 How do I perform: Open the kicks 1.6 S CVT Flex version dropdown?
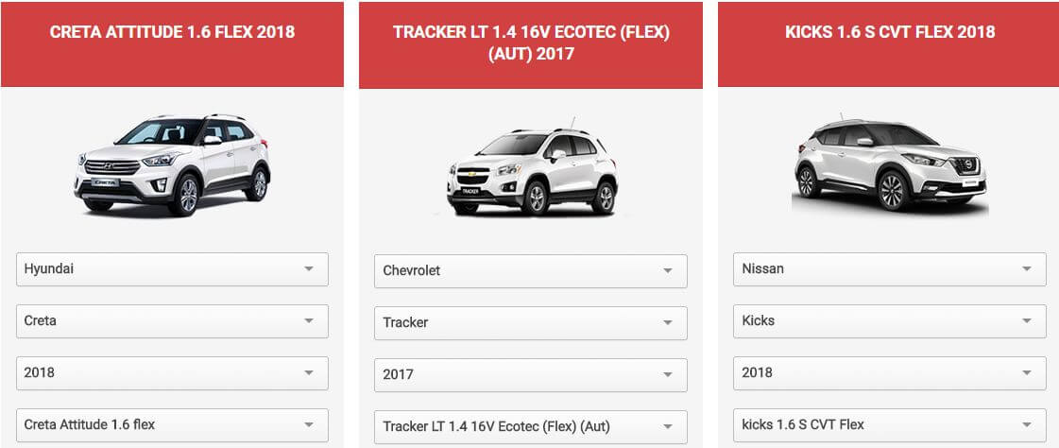click(890, 425)
